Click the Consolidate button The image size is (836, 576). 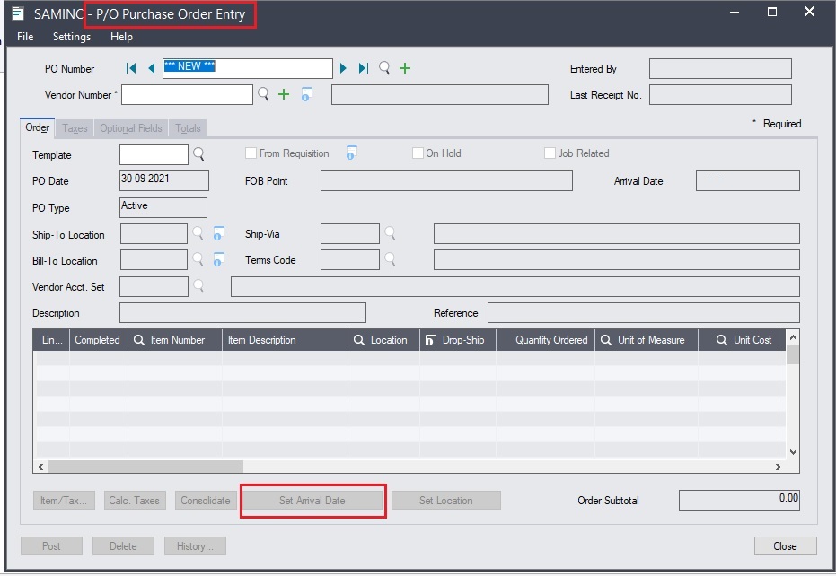206,501
